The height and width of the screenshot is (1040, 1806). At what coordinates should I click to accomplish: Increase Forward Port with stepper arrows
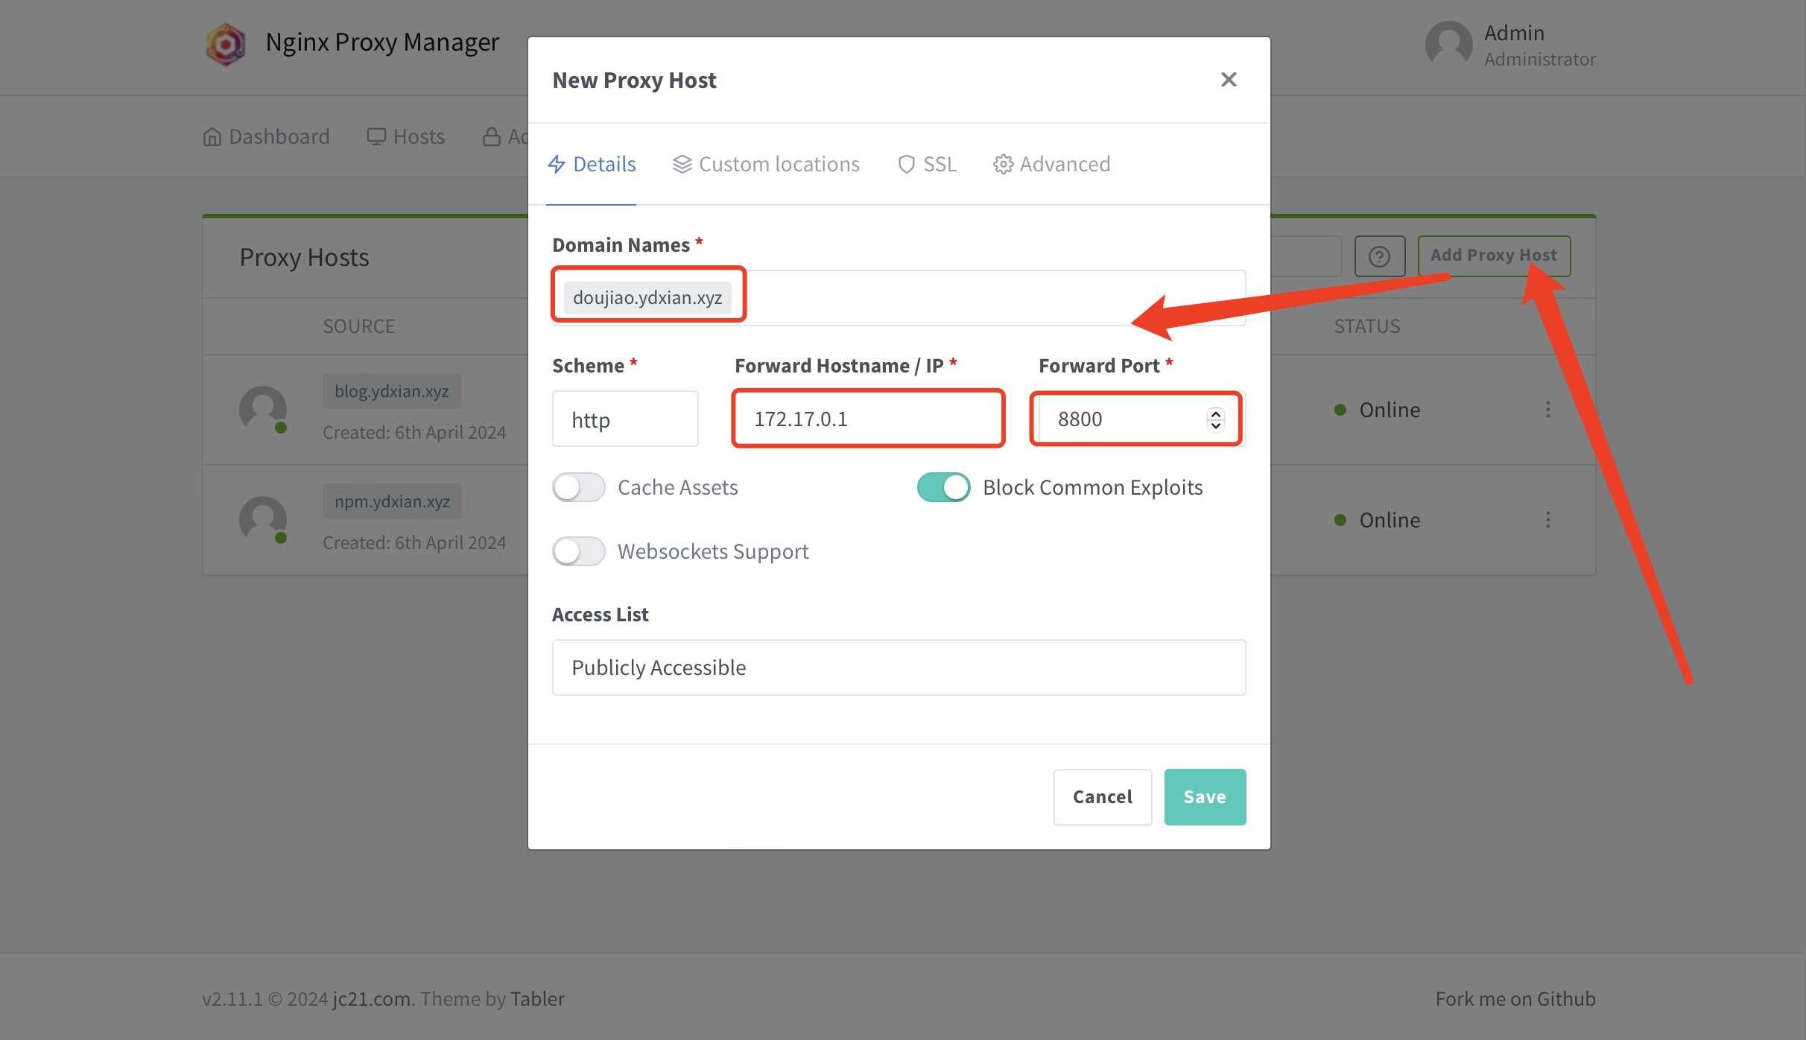point(1215,413)
